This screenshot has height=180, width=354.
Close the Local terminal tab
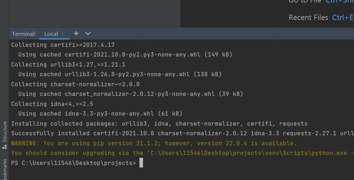pos(63,34)
